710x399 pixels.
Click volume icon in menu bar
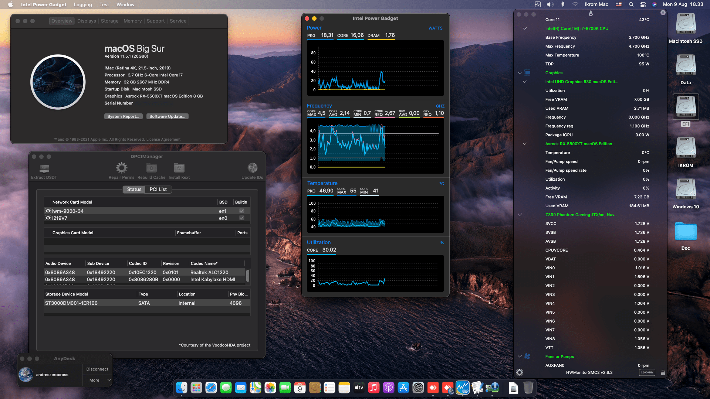coord(550,4)
